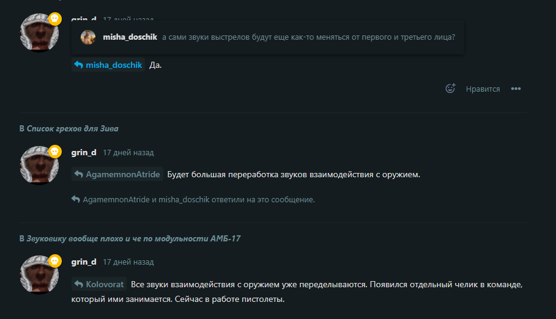Click the yellow skull badge on third avatar

click(x=54, y=261)
